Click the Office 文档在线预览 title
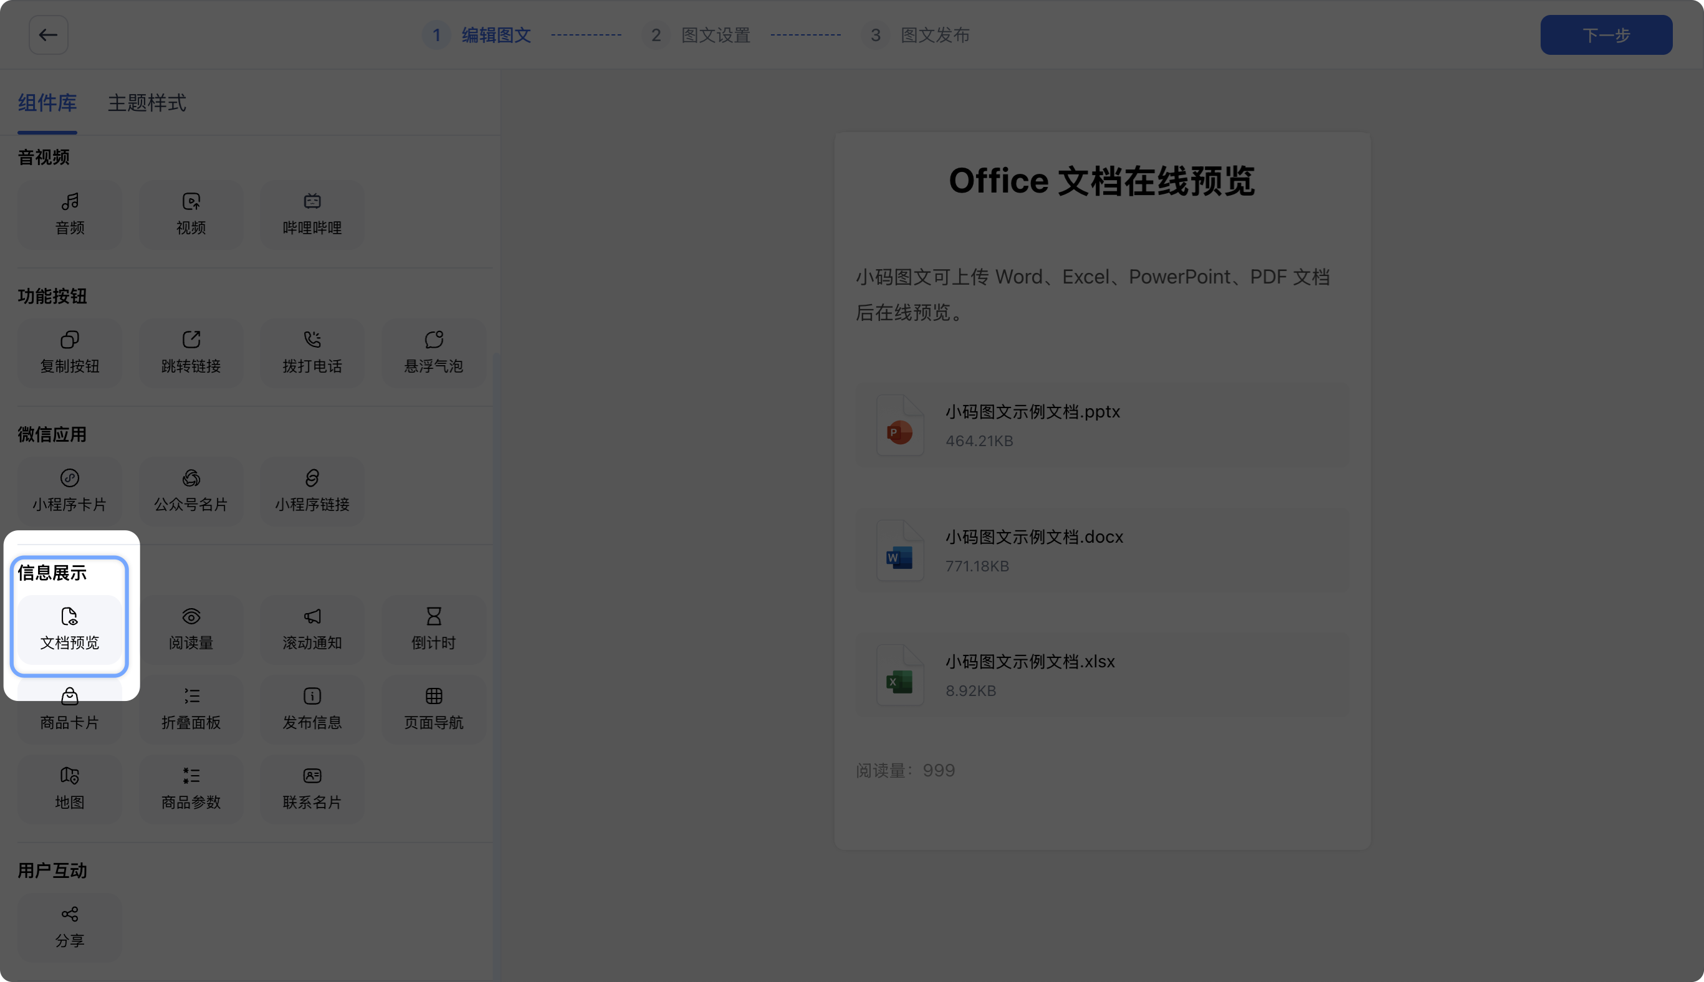1704x982 pixels. pos(1101,181)
